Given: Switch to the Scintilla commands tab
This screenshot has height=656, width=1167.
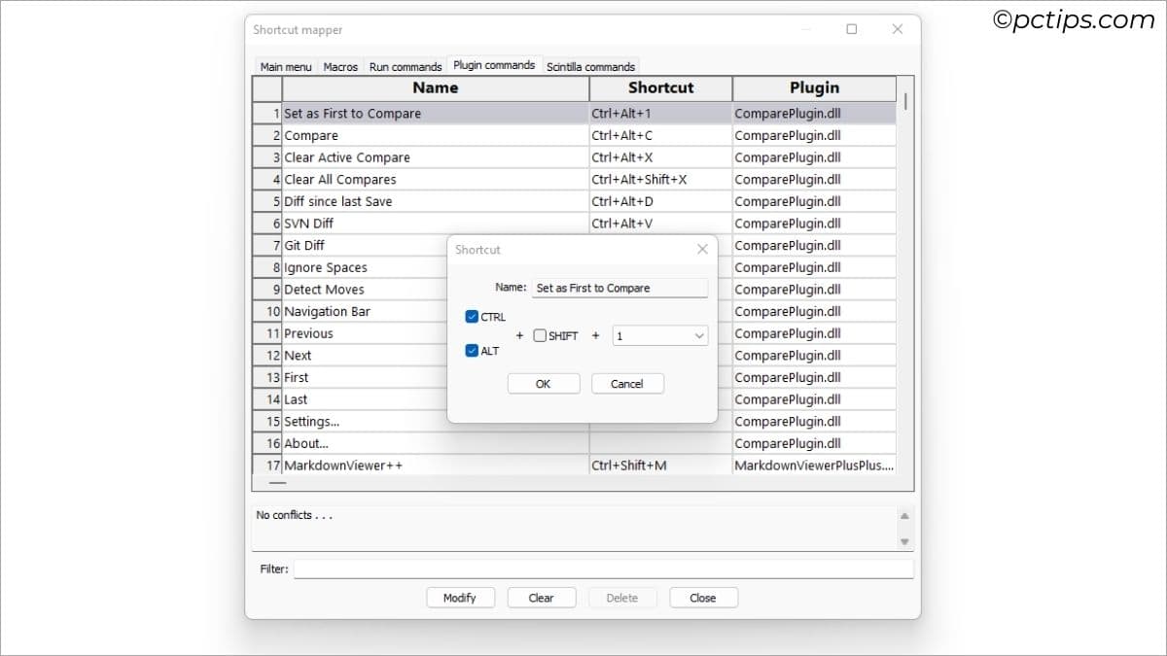Looking at the screenshot, I should coord(591,65).
